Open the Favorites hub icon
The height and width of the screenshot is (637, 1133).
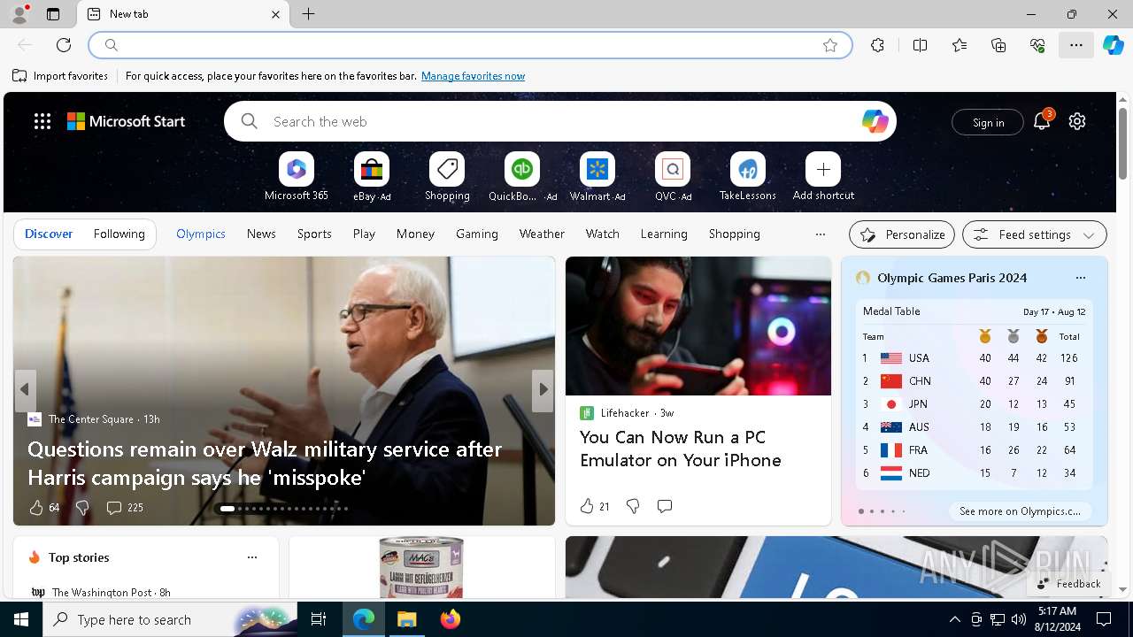point(960,45)
